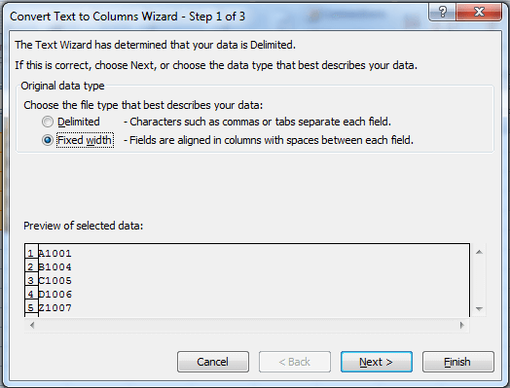The width and height of the screenshot is (510, 388).
Task: Click the preview's horizontal scroll left arrow
Action: click(x=32, y=325)
